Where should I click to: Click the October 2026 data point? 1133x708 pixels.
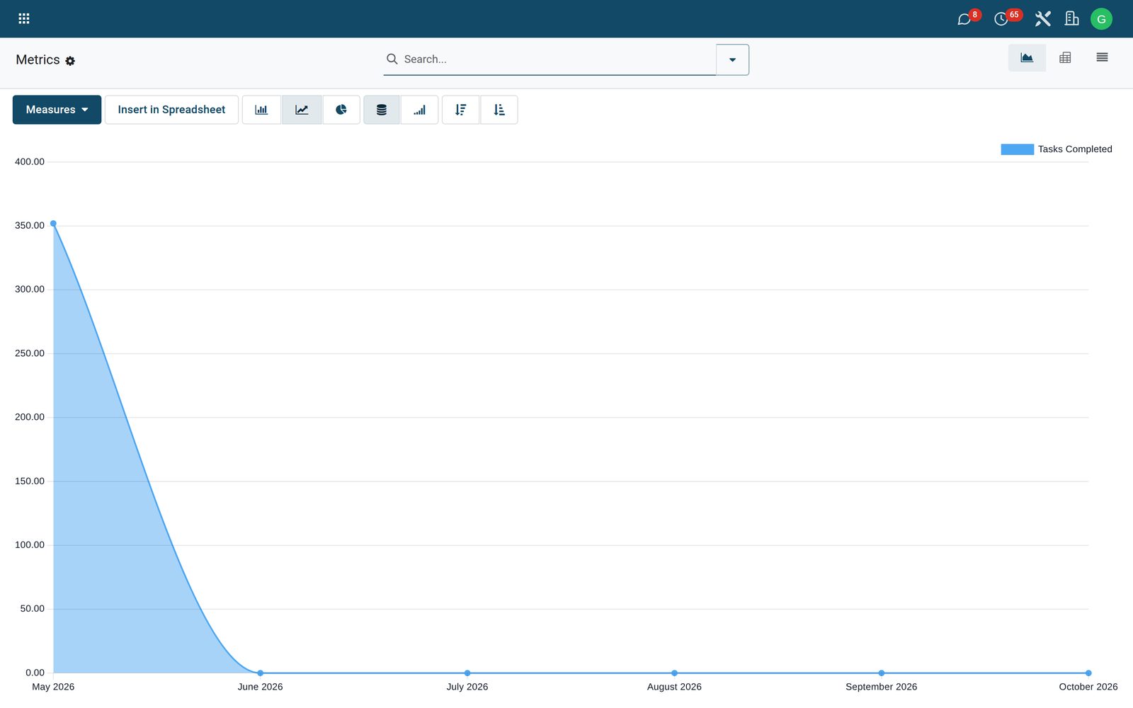(1088, 673)
